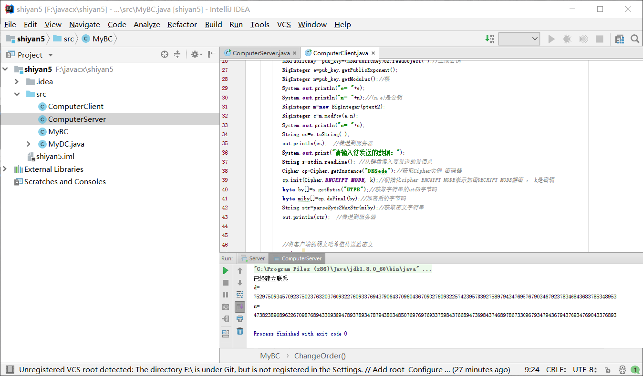
Task: Click the toolbar Stop square icon
Action: [x=600, y=39]
